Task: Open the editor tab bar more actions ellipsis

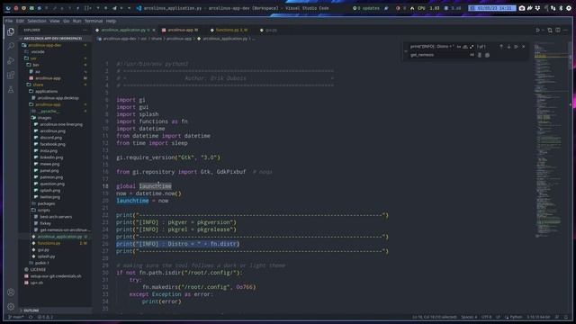Action: coord(566,30)
